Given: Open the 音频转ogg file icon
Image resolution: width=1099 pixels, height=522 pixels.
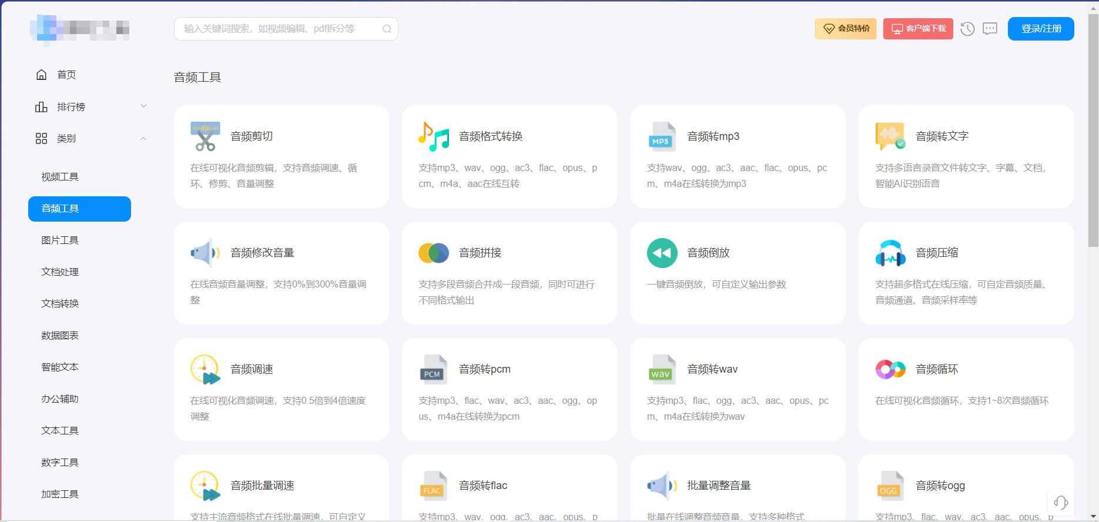Looking at the screenshot, I should (x=890, y=486).
